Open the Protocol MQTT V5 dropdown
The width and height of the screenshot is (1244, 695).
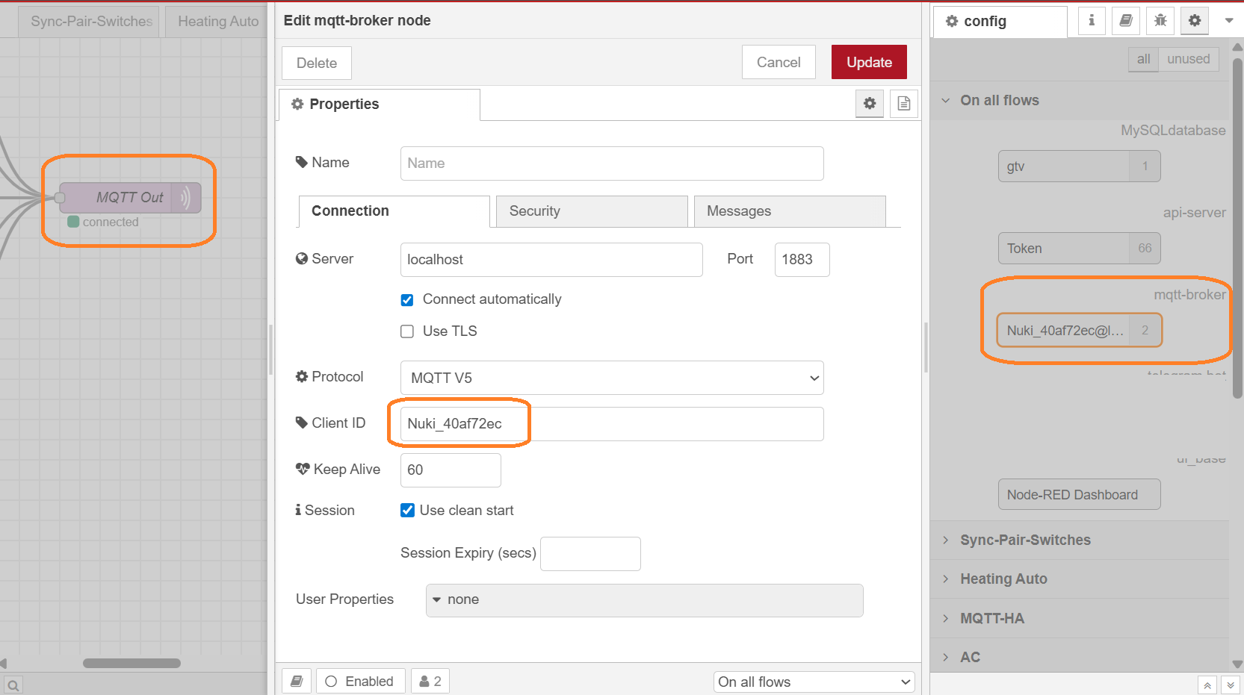click(x=612, y=378)
